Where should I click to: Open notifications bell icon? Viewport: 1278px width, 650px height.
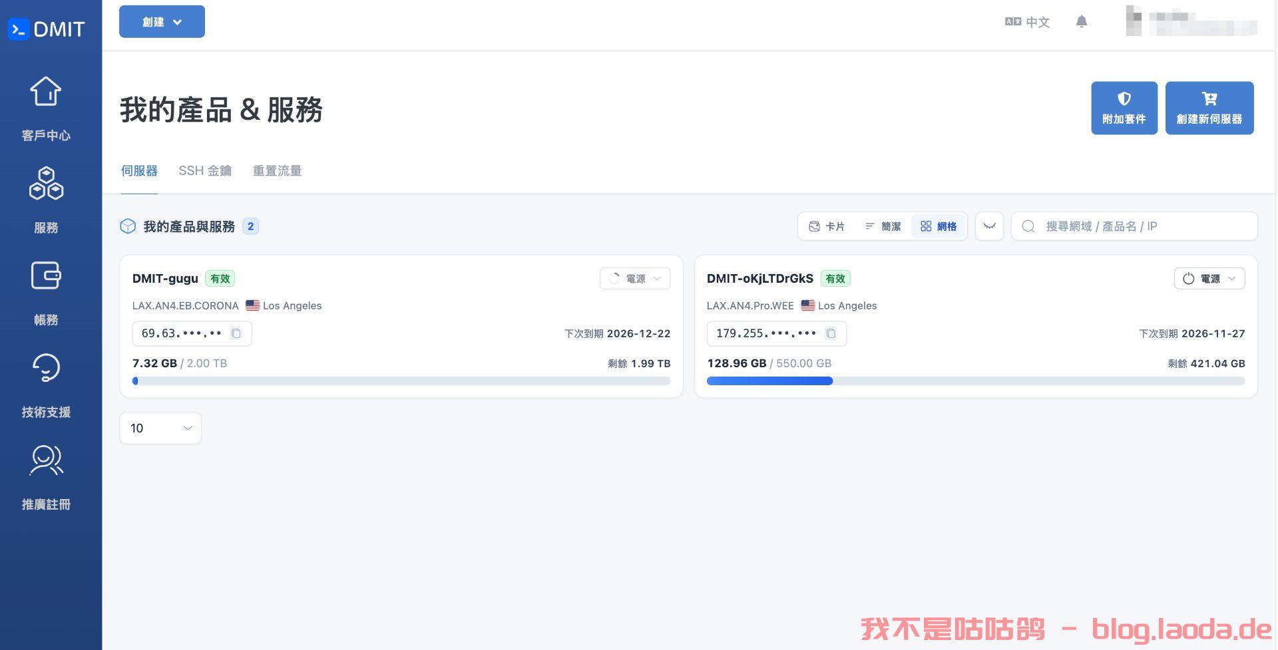coord(1082,22)
